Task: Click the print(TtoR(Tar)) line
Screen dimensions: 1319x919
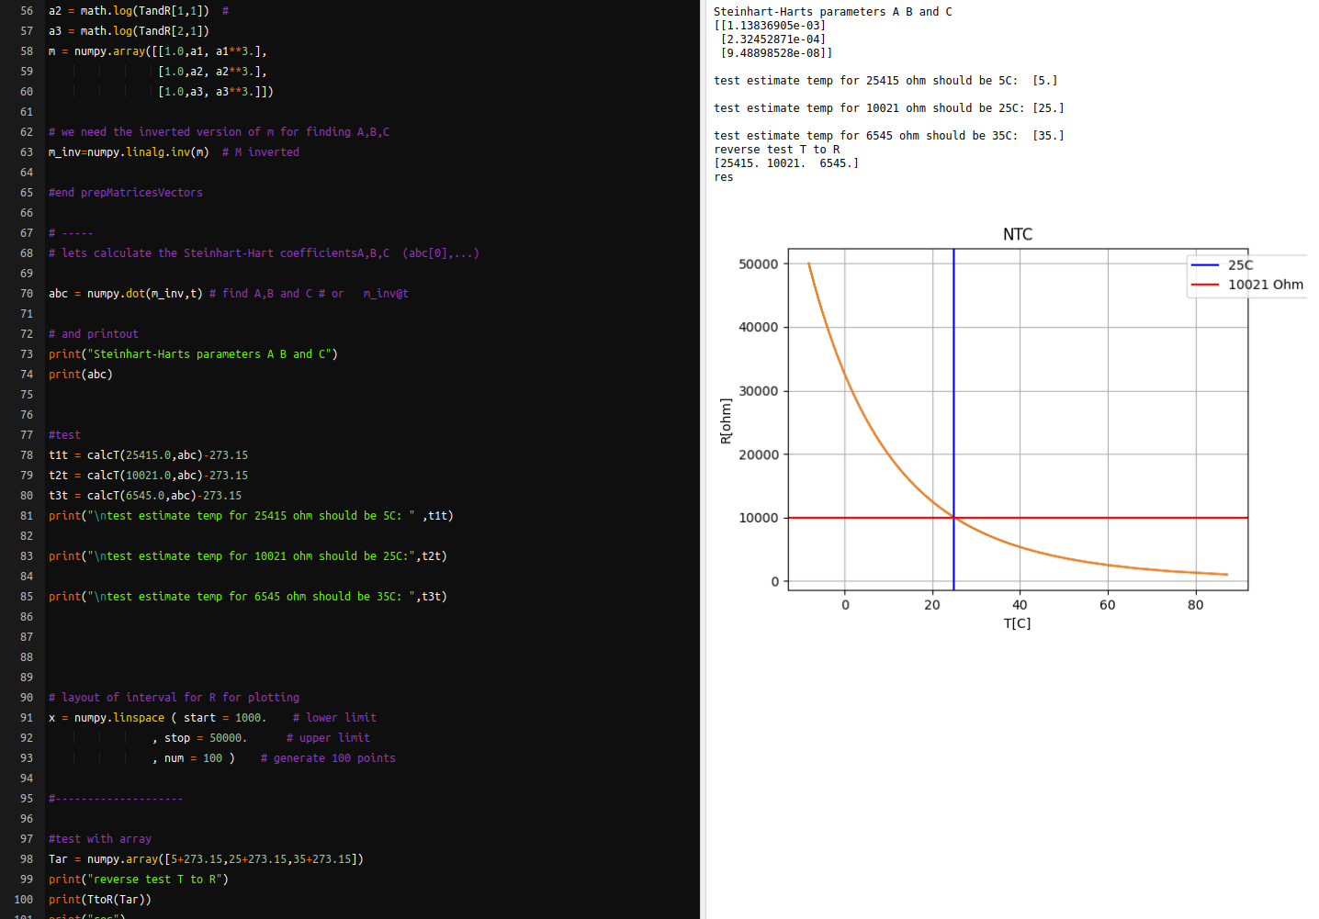Action: [x=100, y=900]
